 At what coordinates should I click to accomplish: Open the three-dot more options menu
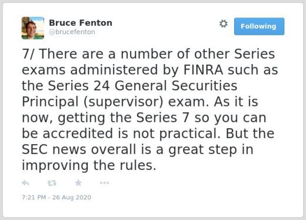[104, 183]
